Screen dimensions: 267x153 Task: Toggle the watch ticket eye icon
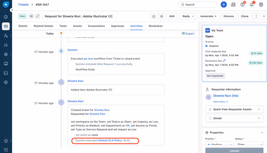[x=31, y=16]
